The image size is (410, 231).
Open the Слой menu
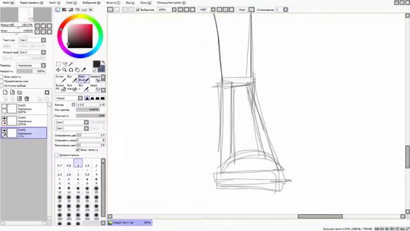71,3
